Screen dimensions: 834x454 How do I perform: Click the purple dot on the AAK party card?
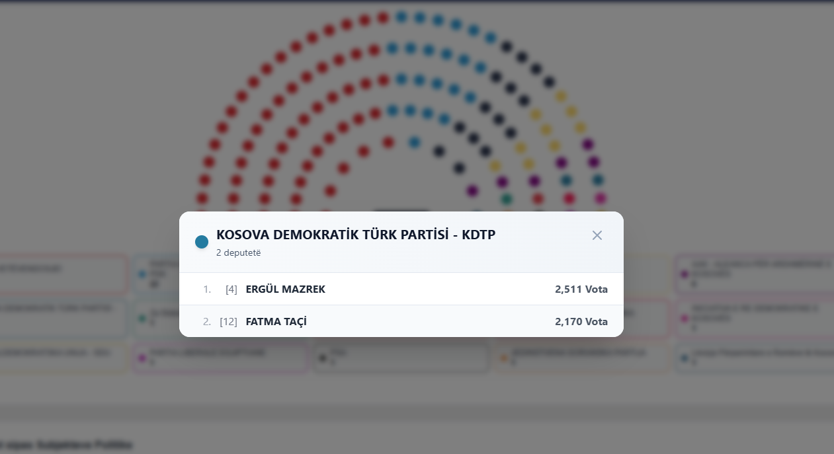click(685, 274)
